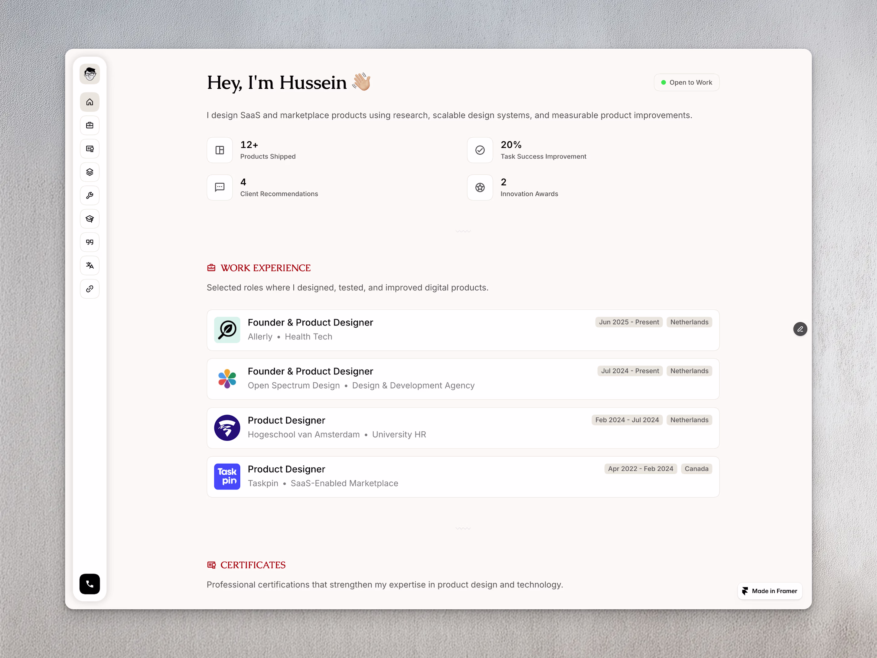Screen dimensions: 877x658
Task: Open the translate languages sidebar icon
Action: coord(90,265)
